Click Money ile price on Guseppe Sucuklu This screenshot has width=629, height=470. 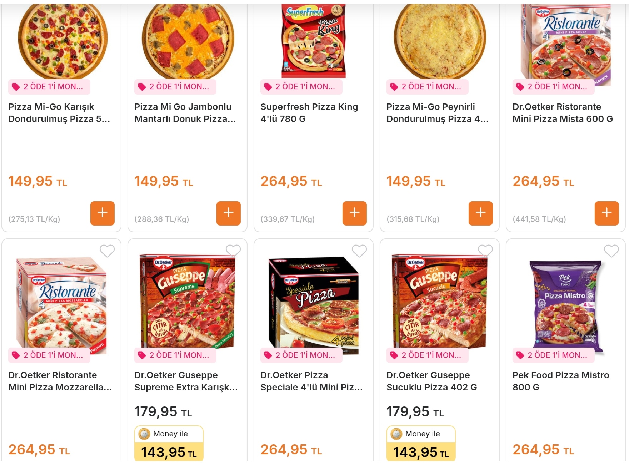point(421,444)
